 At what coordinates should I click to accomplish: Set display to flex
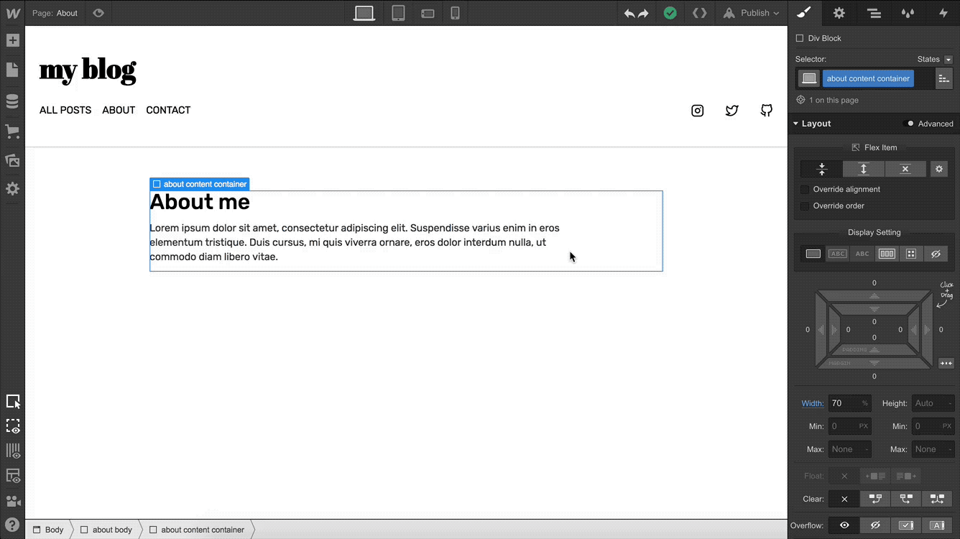pos(887,254)
